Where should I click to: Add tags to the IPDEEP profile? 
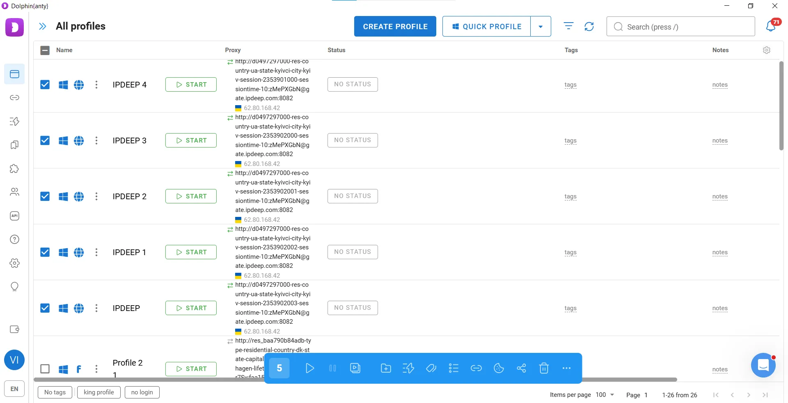(570, 308)
